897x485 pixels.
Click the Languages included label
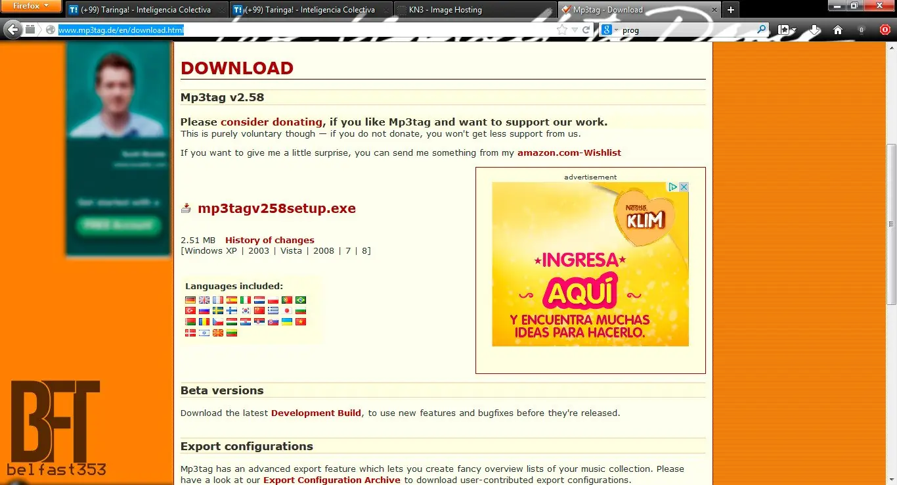234,286
